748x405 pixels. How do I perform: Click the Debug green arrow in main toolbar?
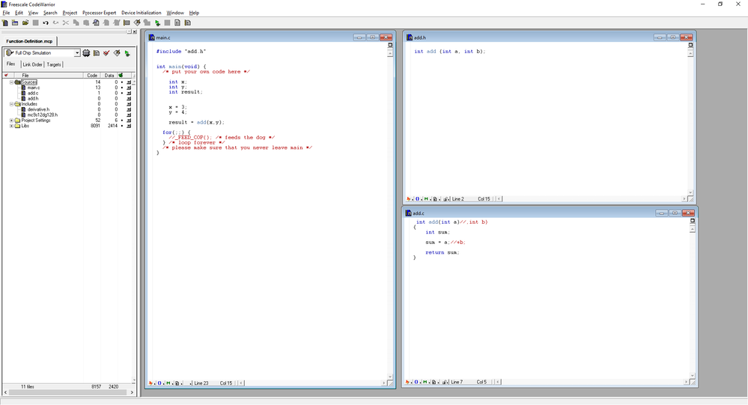(157, 22)
